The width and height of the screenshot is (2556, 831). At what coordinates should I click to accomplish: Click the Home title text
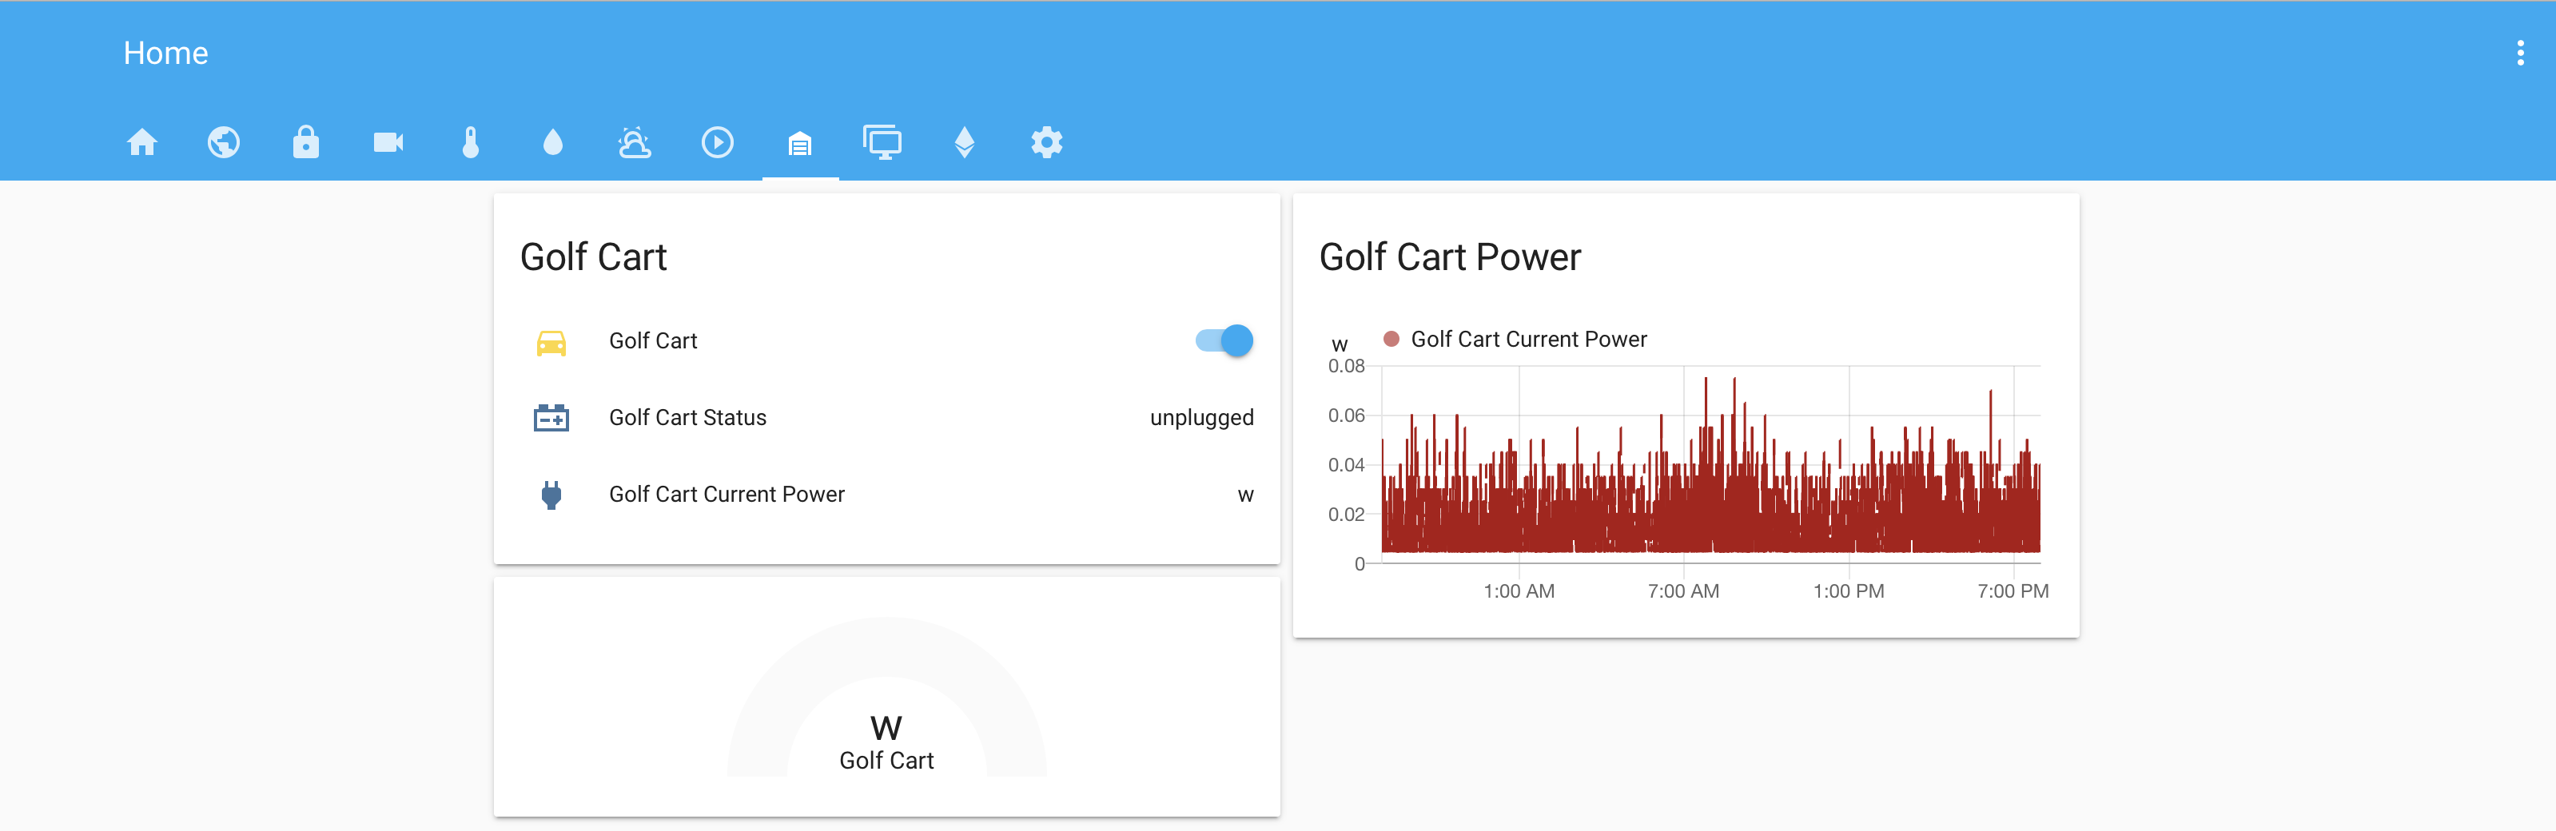tap(165, 54)
